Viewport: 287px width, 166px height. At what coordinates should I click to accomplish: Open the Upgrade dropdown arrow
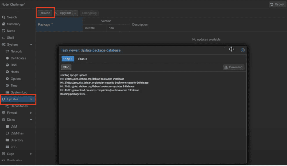75,13
